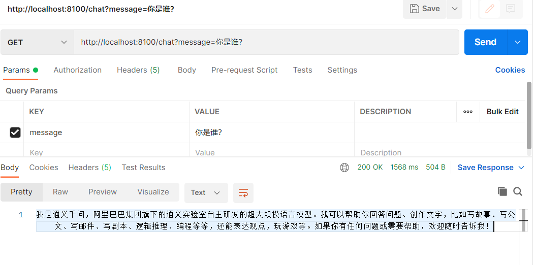Viewport: 535px width, 265px height.
Task: Copy response with the copy icon
Action: pyautogui.click(x=502, y=192)
